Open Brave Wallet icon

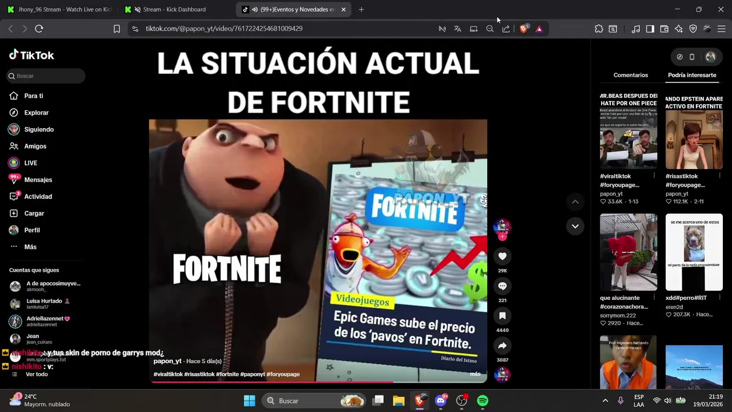click(664, 29)
